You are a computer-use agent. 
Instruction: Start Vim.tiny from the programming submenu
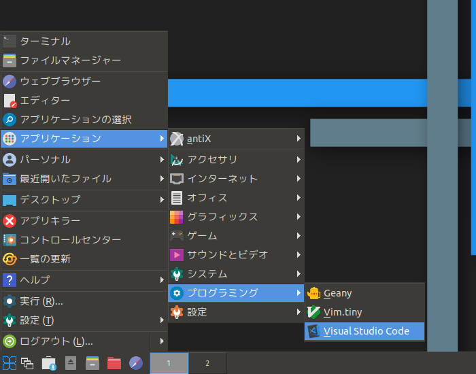(x=364, y=312)
